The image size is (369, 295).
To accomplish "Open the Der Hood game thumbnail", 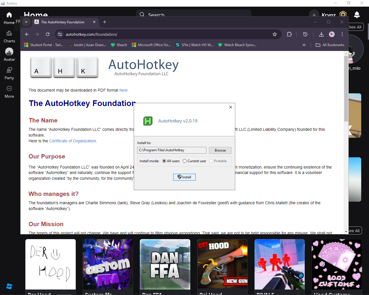I will tap(50, 264).
